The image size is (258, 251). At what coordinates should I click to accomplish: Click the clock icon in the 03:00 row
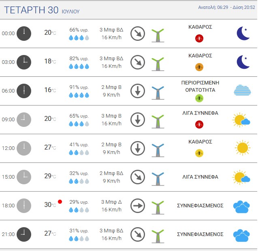[x=24, y=62]
